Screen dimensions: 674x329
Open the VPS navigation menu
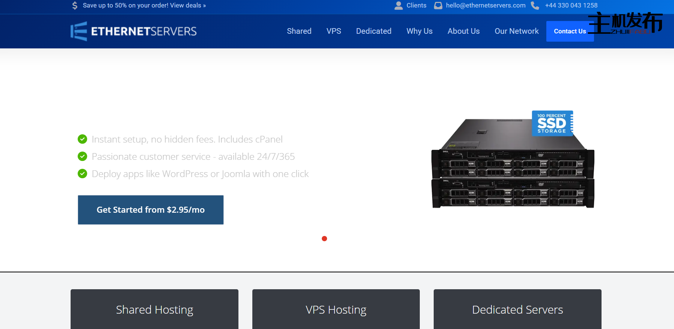click(333, 31)
